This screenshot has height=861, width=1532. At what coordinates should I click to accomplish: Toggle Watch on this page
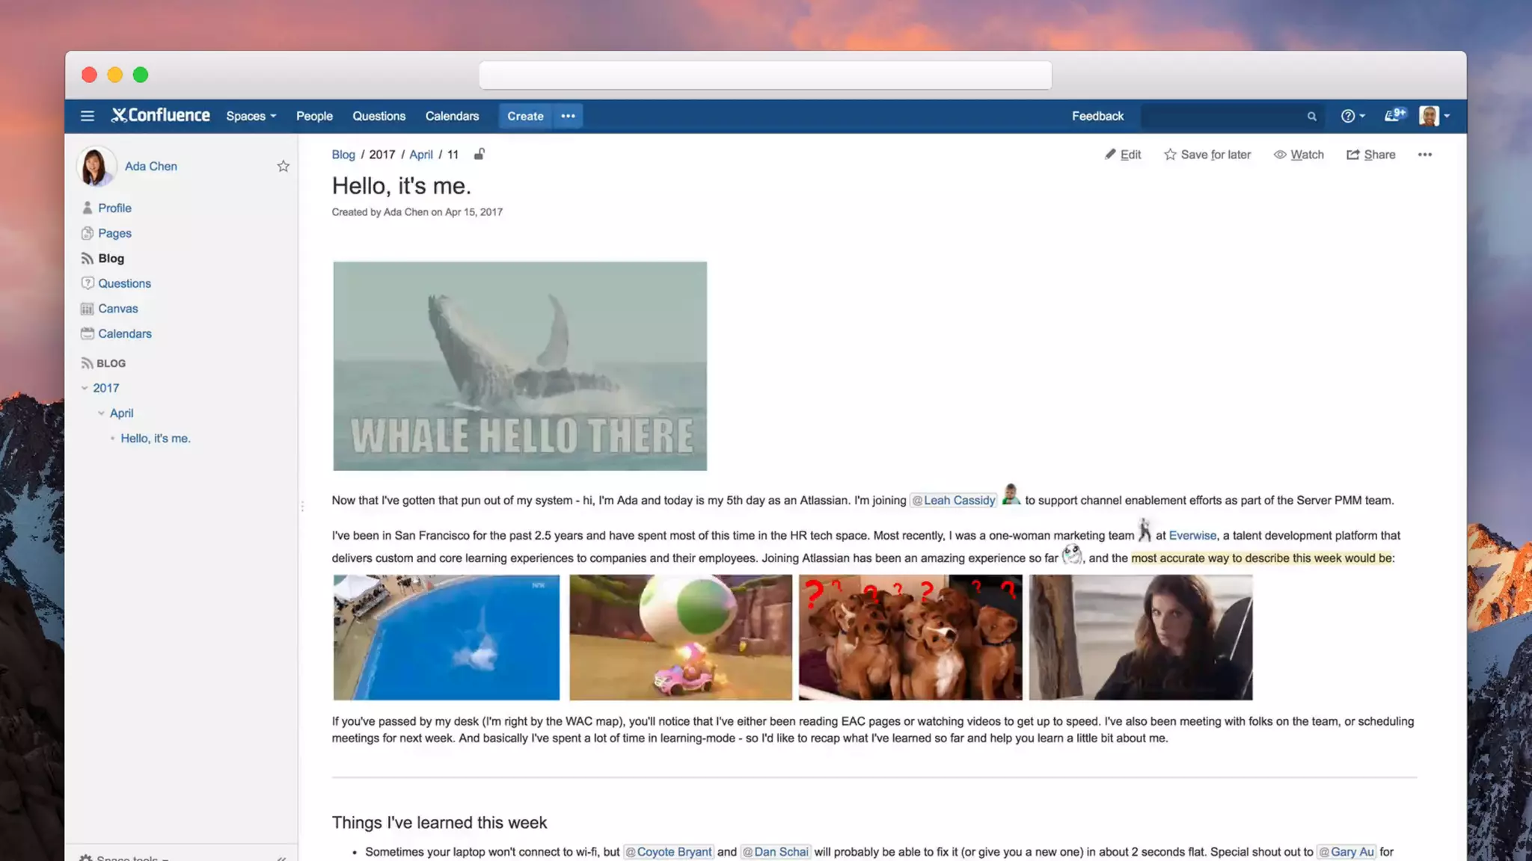(x=1299, y=155)
